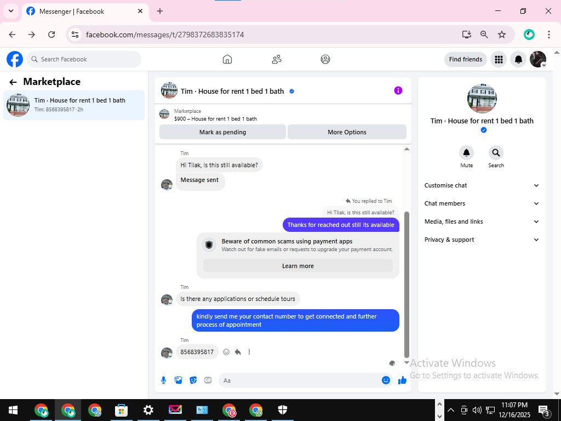
Task: Click the chat messages scrollbar thumb
Action: pos(407,285)
